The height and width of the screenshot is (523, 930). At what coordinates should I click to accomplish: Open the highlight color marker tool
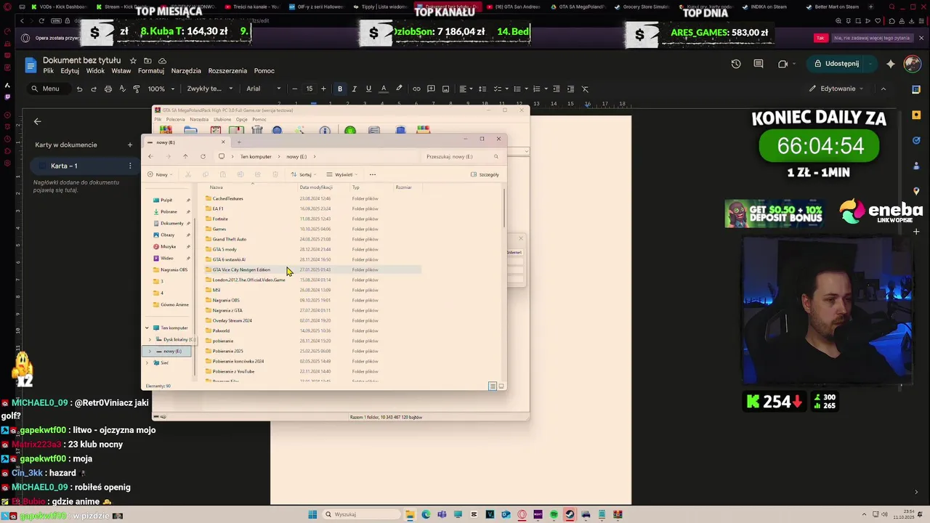pos(399,89)
